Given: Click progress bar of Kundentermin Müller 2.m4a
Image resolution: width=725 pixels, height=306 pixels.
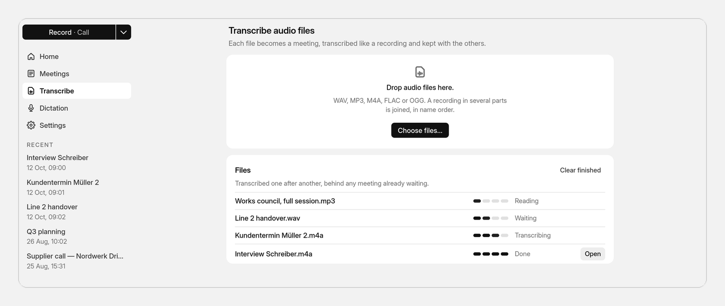Looking at the screenshot, I should pos(491,235).
